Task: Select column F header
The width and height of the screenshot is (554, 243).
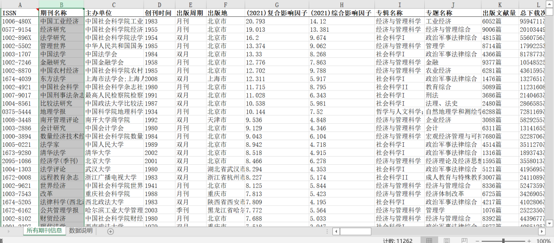Action: [x=225, y=5]
